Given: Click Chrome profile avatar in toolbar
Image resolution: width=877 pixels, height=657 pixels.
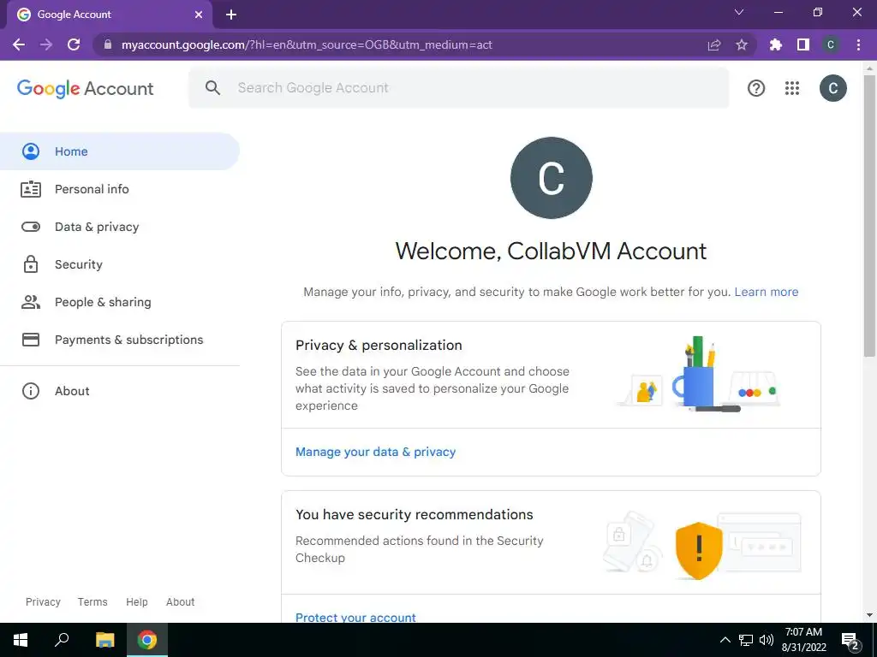Looking at the screenshot, I should pyautogui.click(x=831, y=44).
